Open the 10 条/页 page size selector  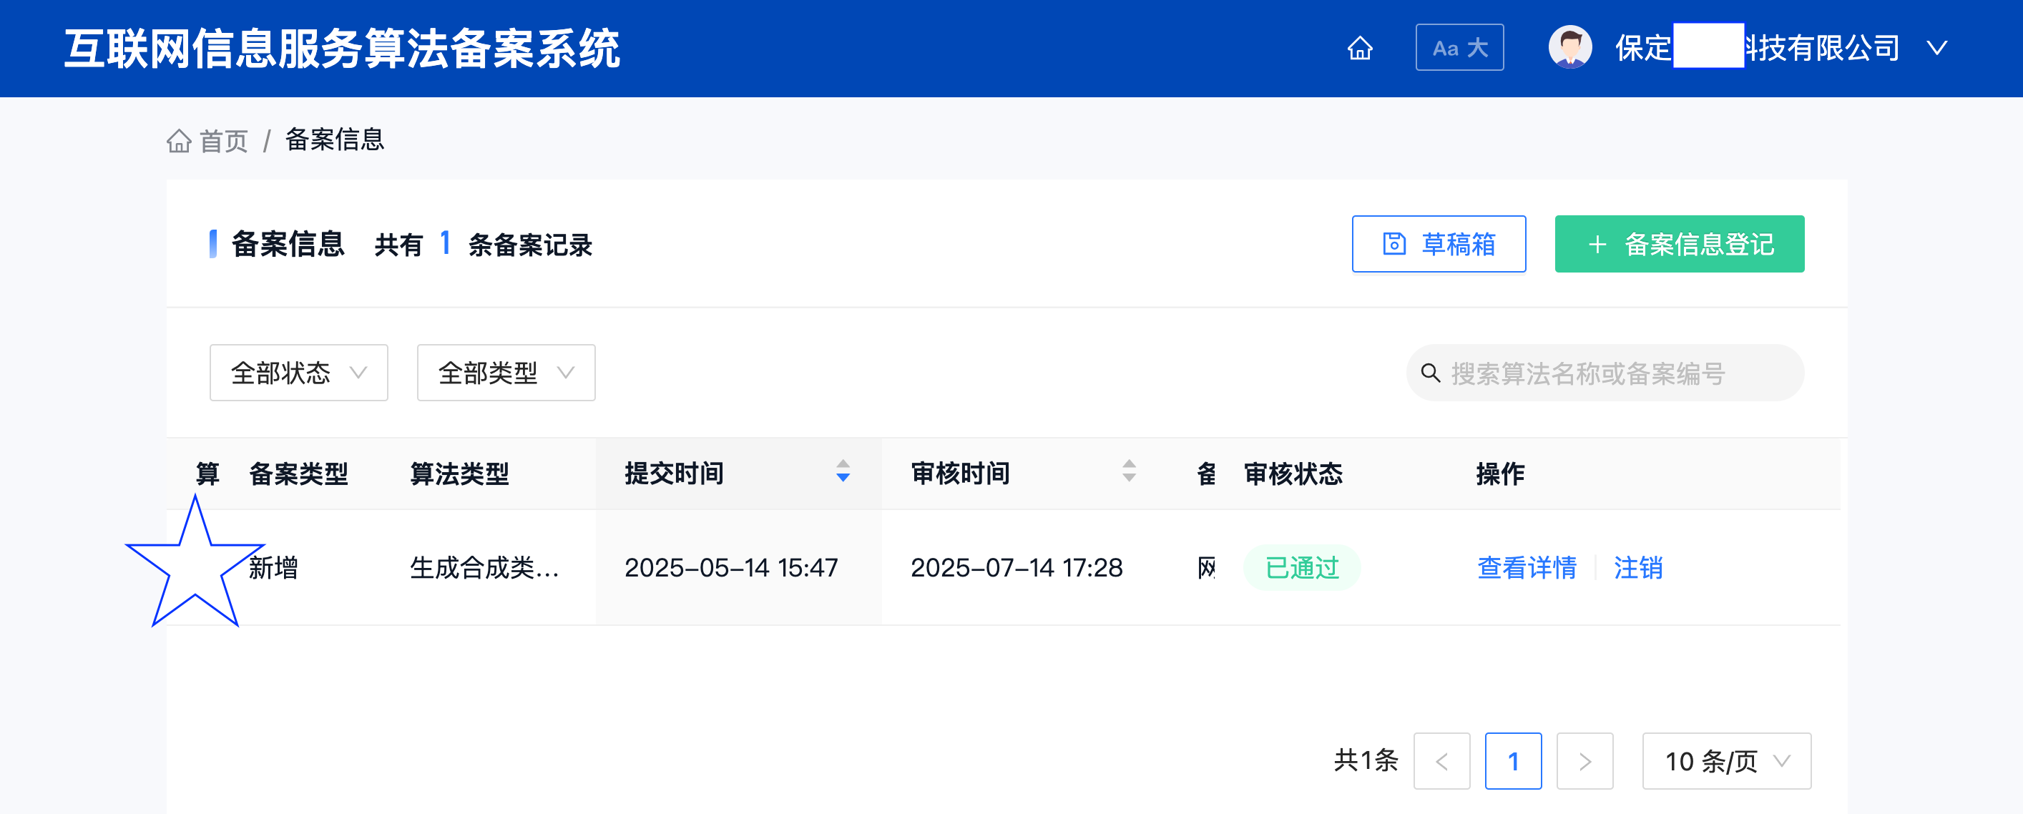(1726, 760)
